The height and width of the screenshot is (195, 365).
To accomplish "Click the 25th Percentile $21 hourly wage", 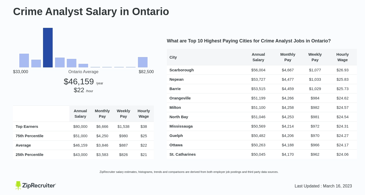I will [144, 154].
